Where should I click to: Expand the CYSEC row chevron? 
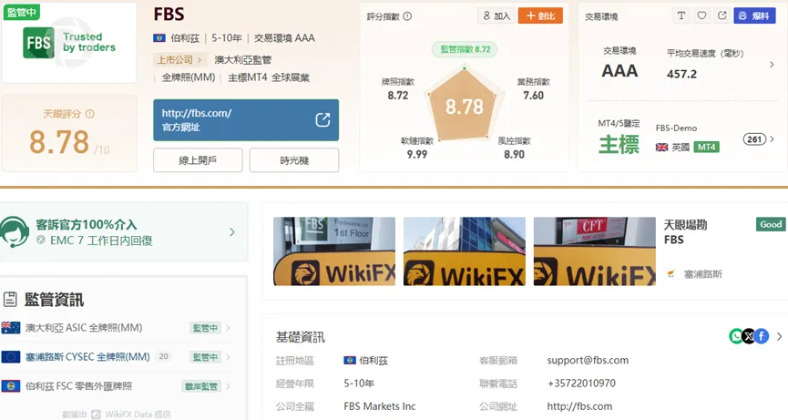point(228,357)
